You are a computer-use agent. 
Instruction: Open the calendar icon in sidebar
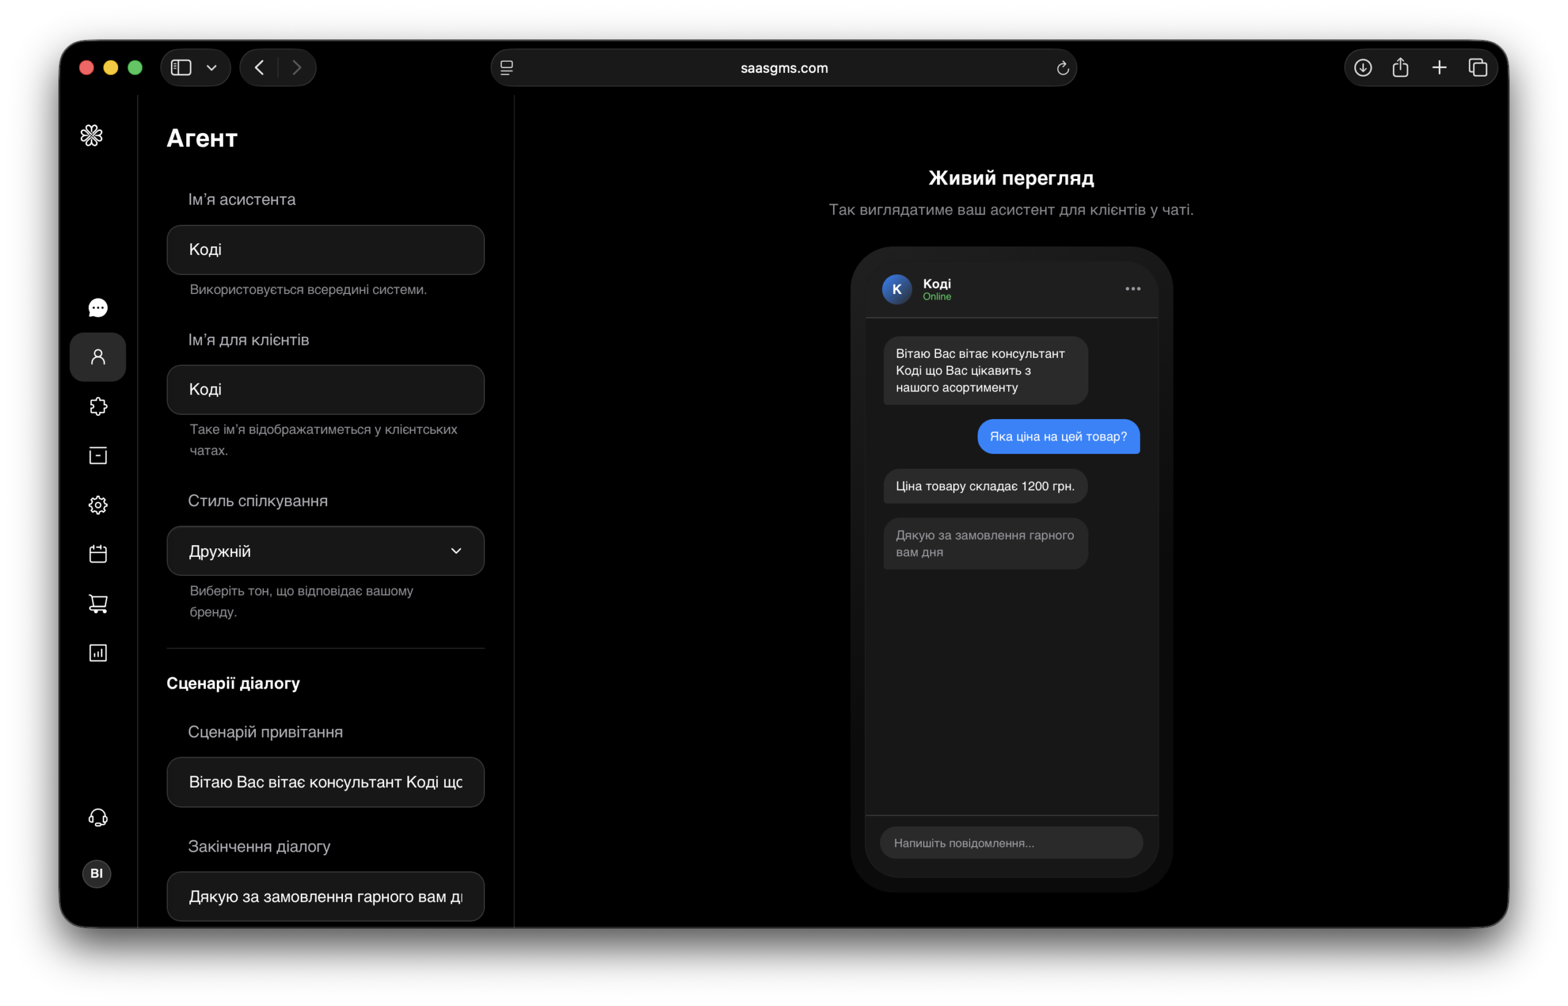click(x=98, y=554)
